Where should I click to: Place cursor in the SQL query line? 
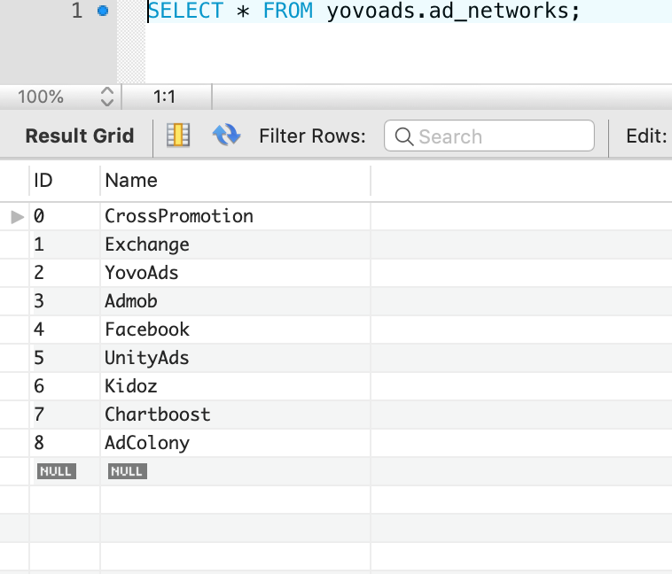363,12
